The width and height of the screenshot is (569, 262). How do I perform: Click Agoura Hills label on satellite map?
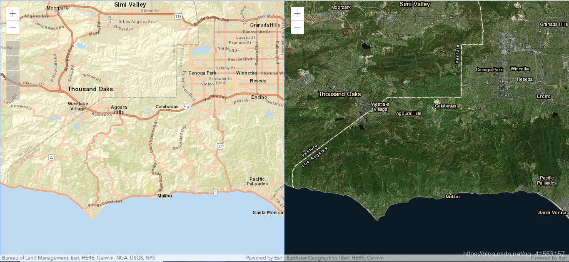409,113
